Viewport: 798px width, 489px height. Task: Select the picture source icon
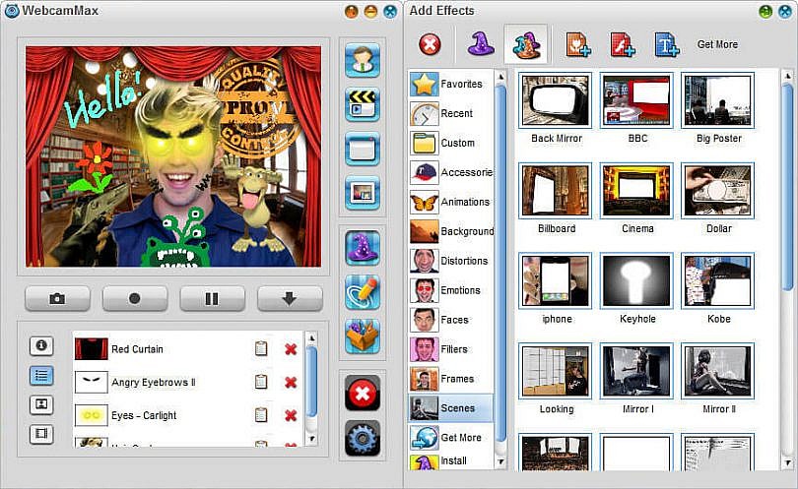click(x=363, y=193)
